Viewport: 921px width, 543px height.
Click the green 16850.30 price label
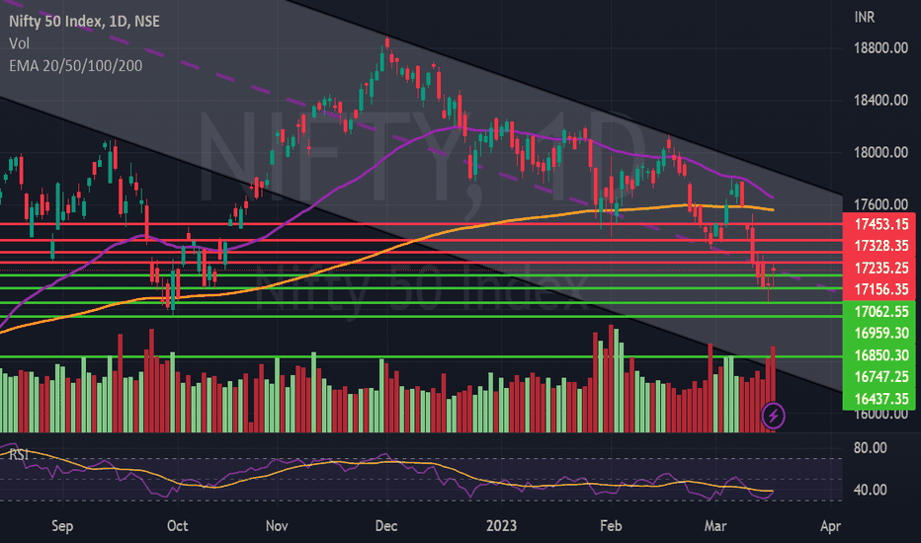click(x=881, y=355)
